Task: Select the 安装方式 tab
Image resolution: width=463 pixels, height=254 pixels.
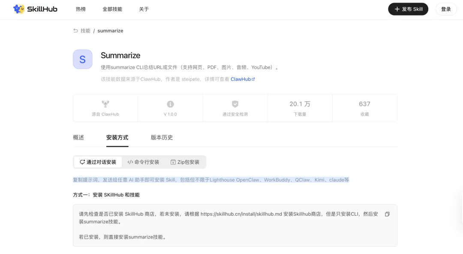Action: [x=117, y=137]
